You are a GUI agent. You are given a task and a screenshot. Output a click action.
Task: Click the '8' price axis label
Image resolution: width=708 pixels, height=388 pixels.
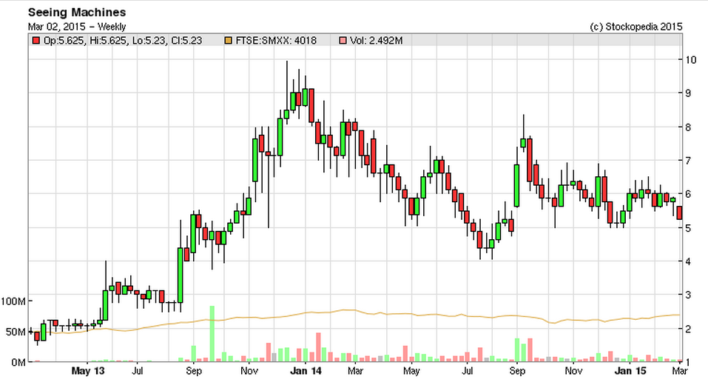pyautogui.click(x=688, y=127)
